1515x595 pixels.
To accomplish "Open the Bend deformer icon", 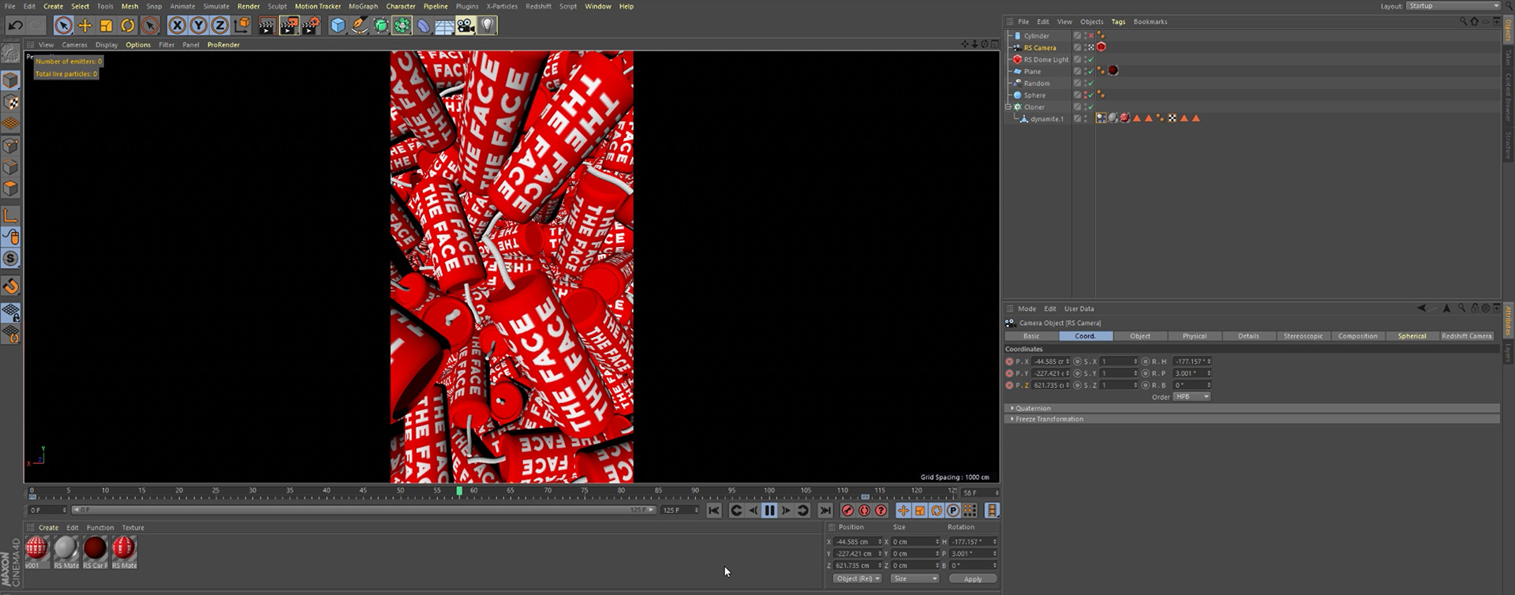I will click(x=424, y=26).
